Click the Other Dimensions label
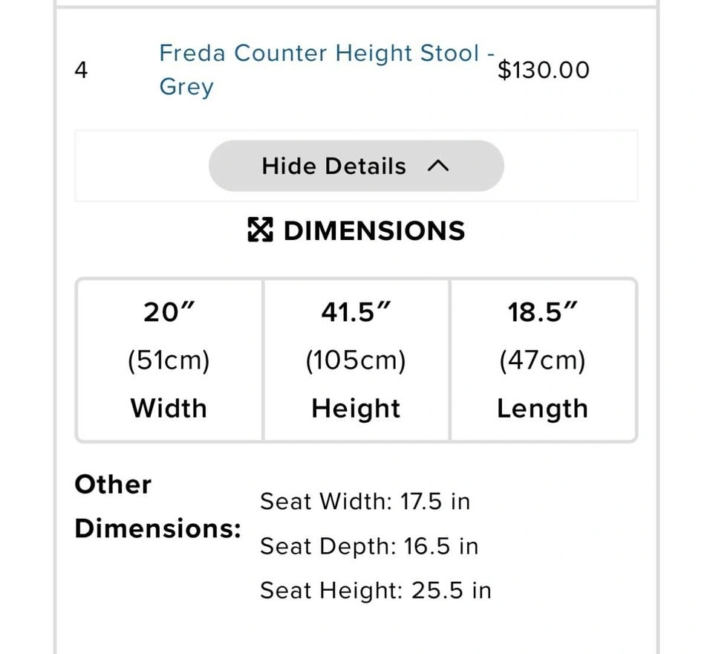 [x=157, y=506]
